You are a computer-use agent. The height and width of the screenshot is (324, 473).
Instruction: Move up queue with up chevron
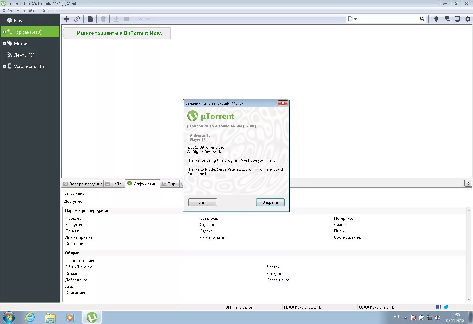click(140, 19)
